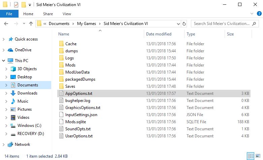Screen dimensions: 263x160
Task: Open the address bar history dropdown
Action: pos(178,24)
